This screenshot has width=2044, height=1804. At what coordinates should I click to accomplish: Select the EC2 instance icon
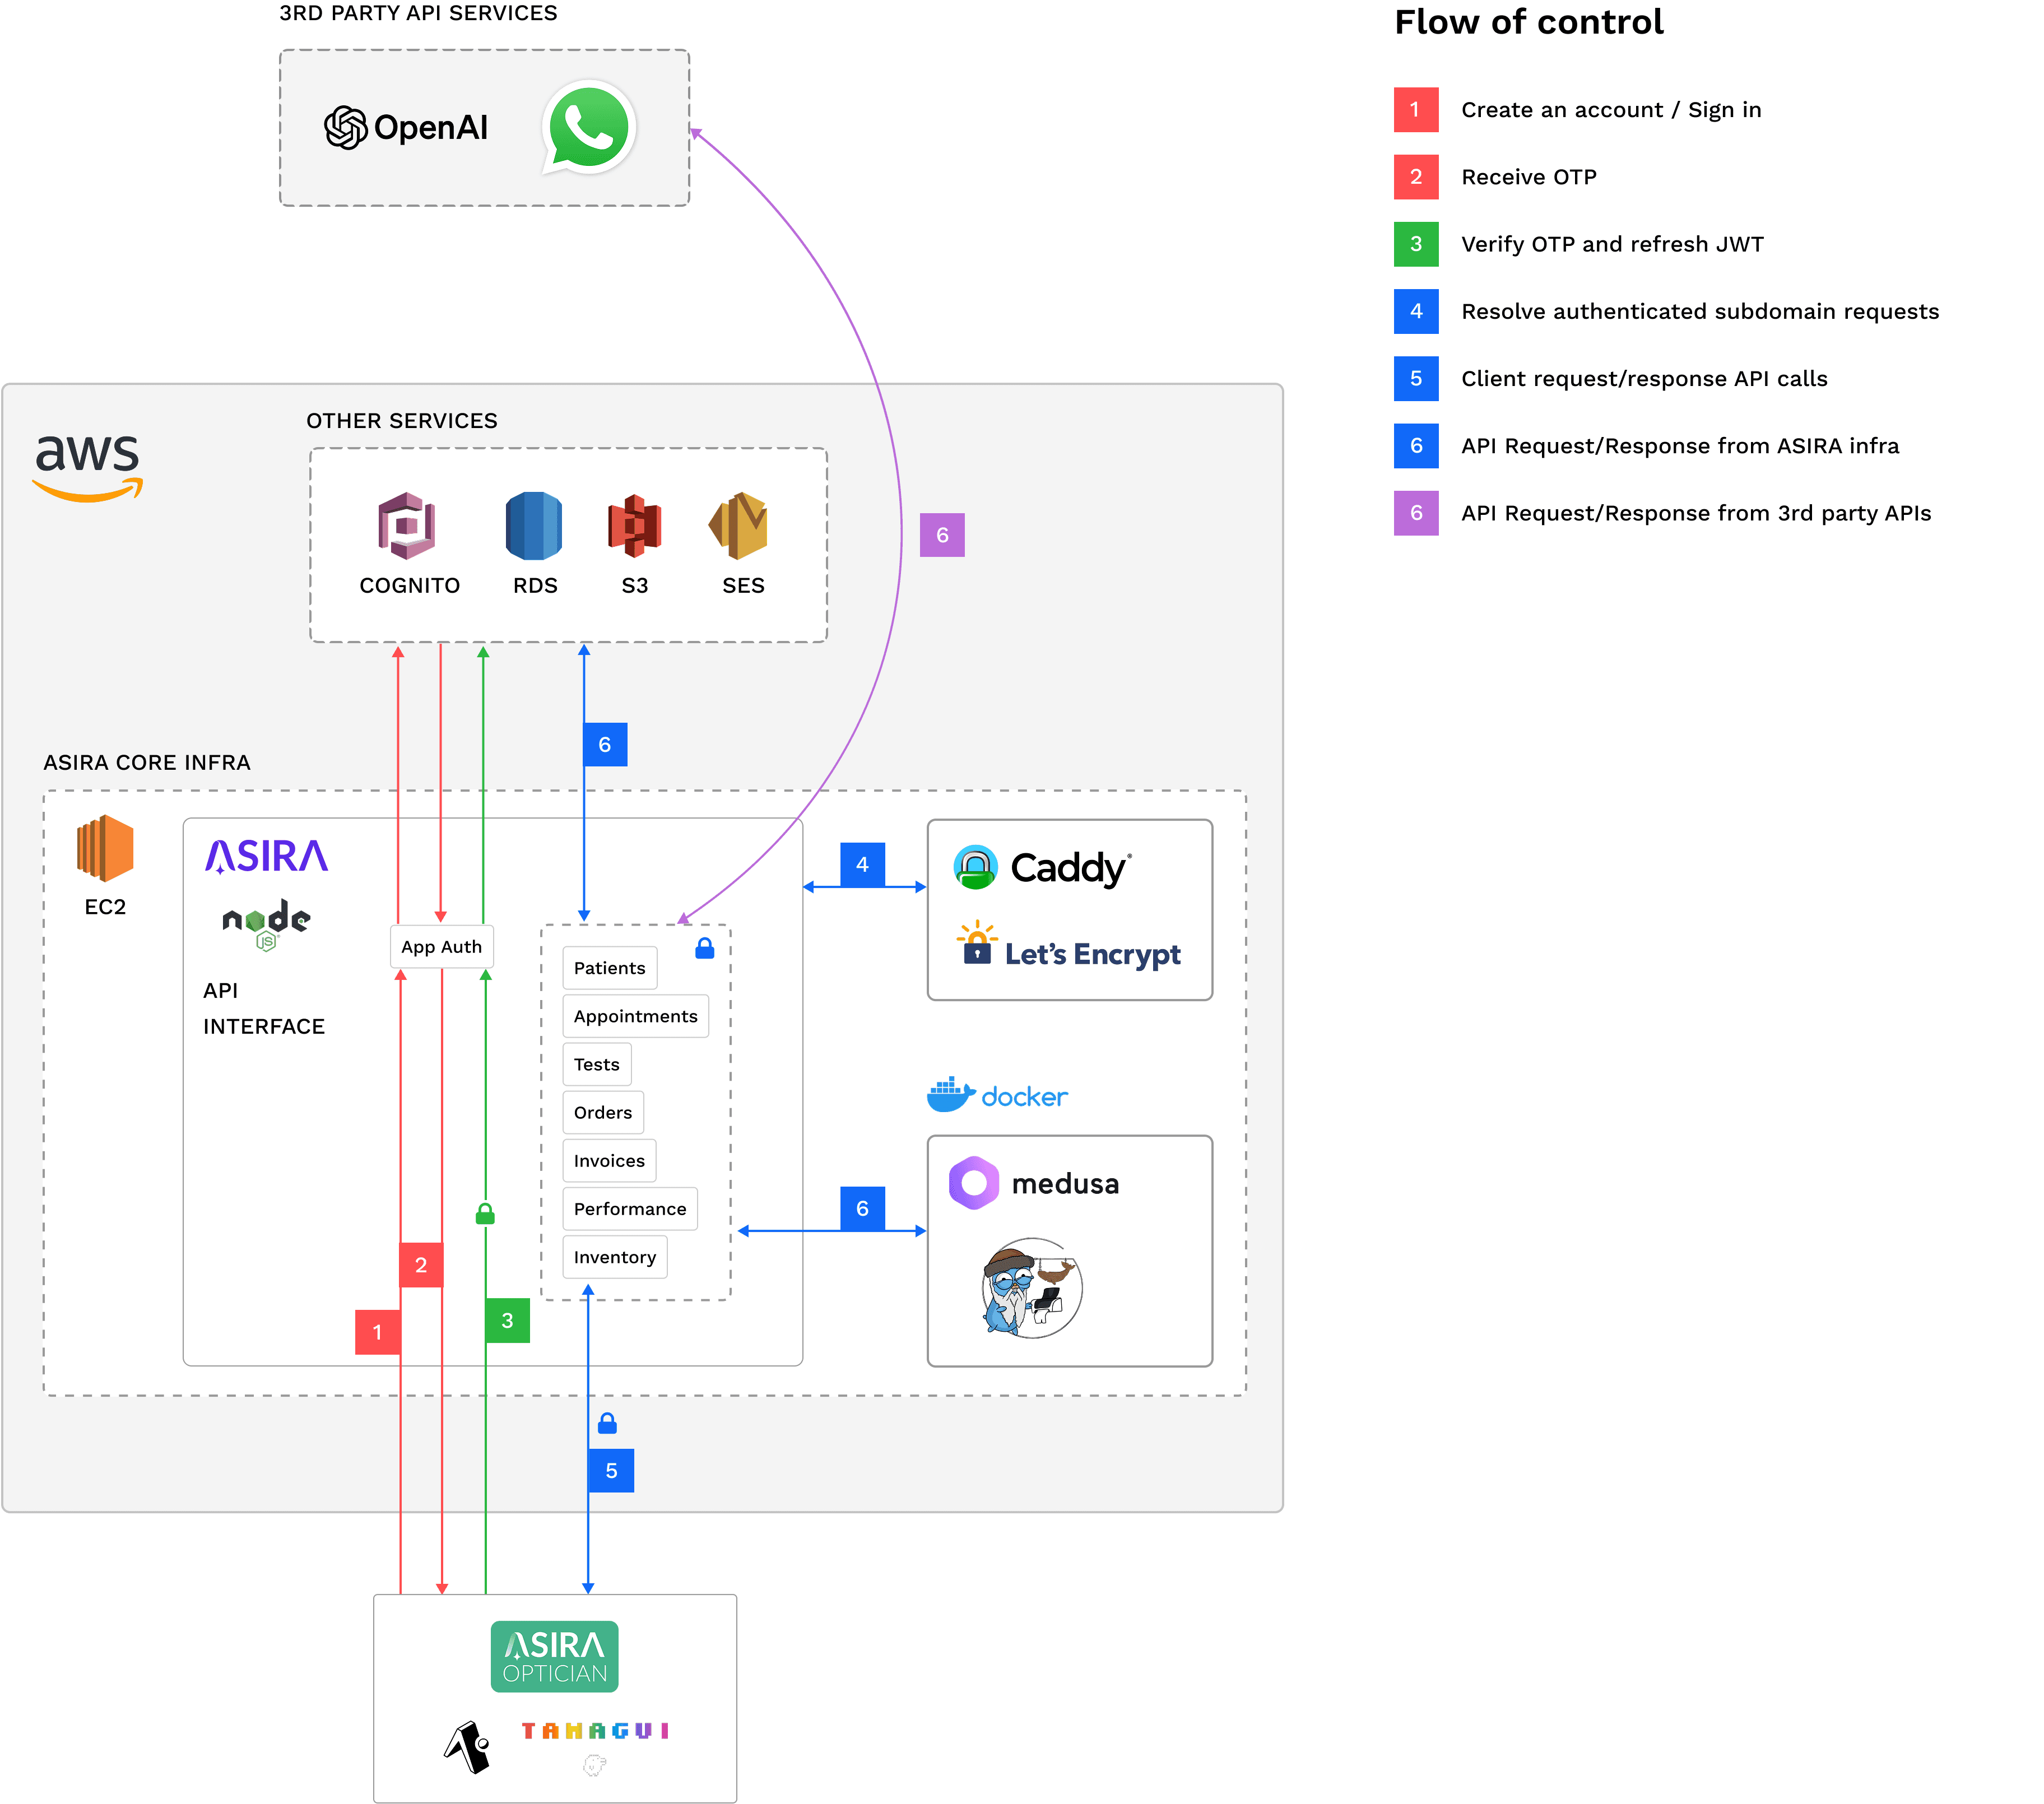105,848
